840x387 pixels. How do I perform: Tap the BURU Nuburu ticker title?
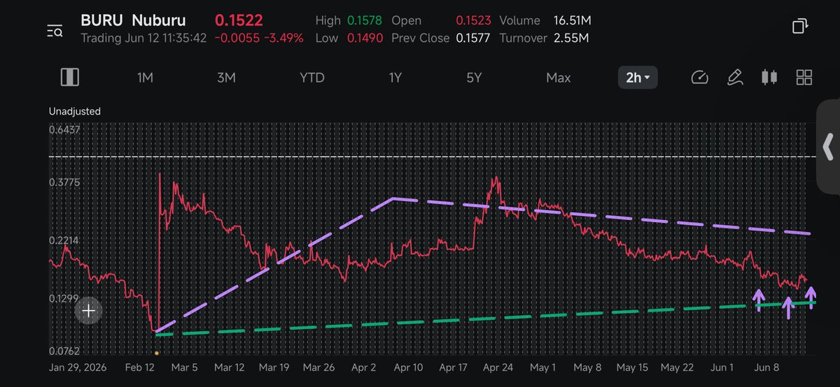coord(133,21)
